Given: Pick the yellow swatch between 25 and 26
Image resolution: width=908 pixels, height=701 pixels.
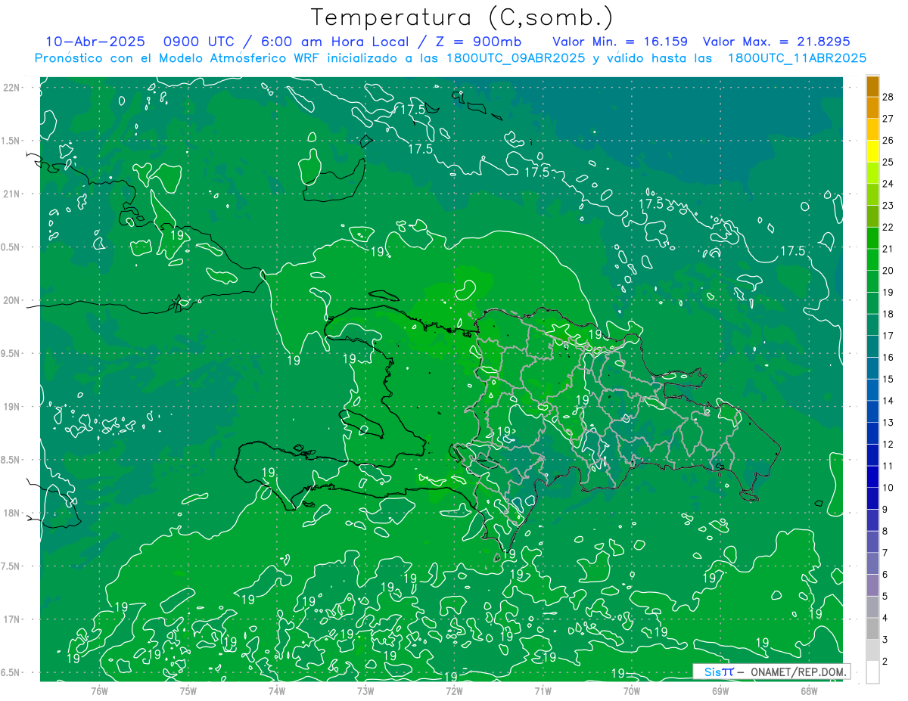Looking at the screenshot, I should coord(872,150).
